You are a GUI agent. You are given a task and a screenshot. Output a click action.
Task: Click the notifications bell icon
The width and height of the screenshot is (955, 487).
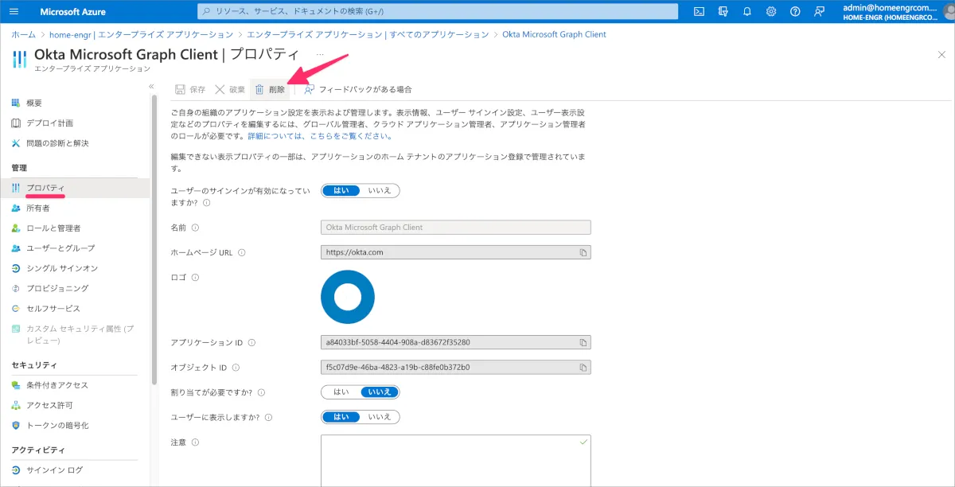[746, 11]
